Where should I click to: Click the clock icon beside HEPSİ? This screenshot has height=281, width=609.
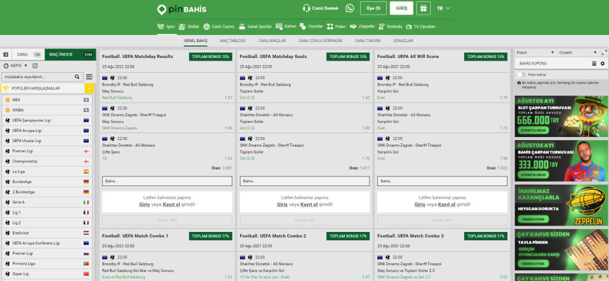coord(6,66)
